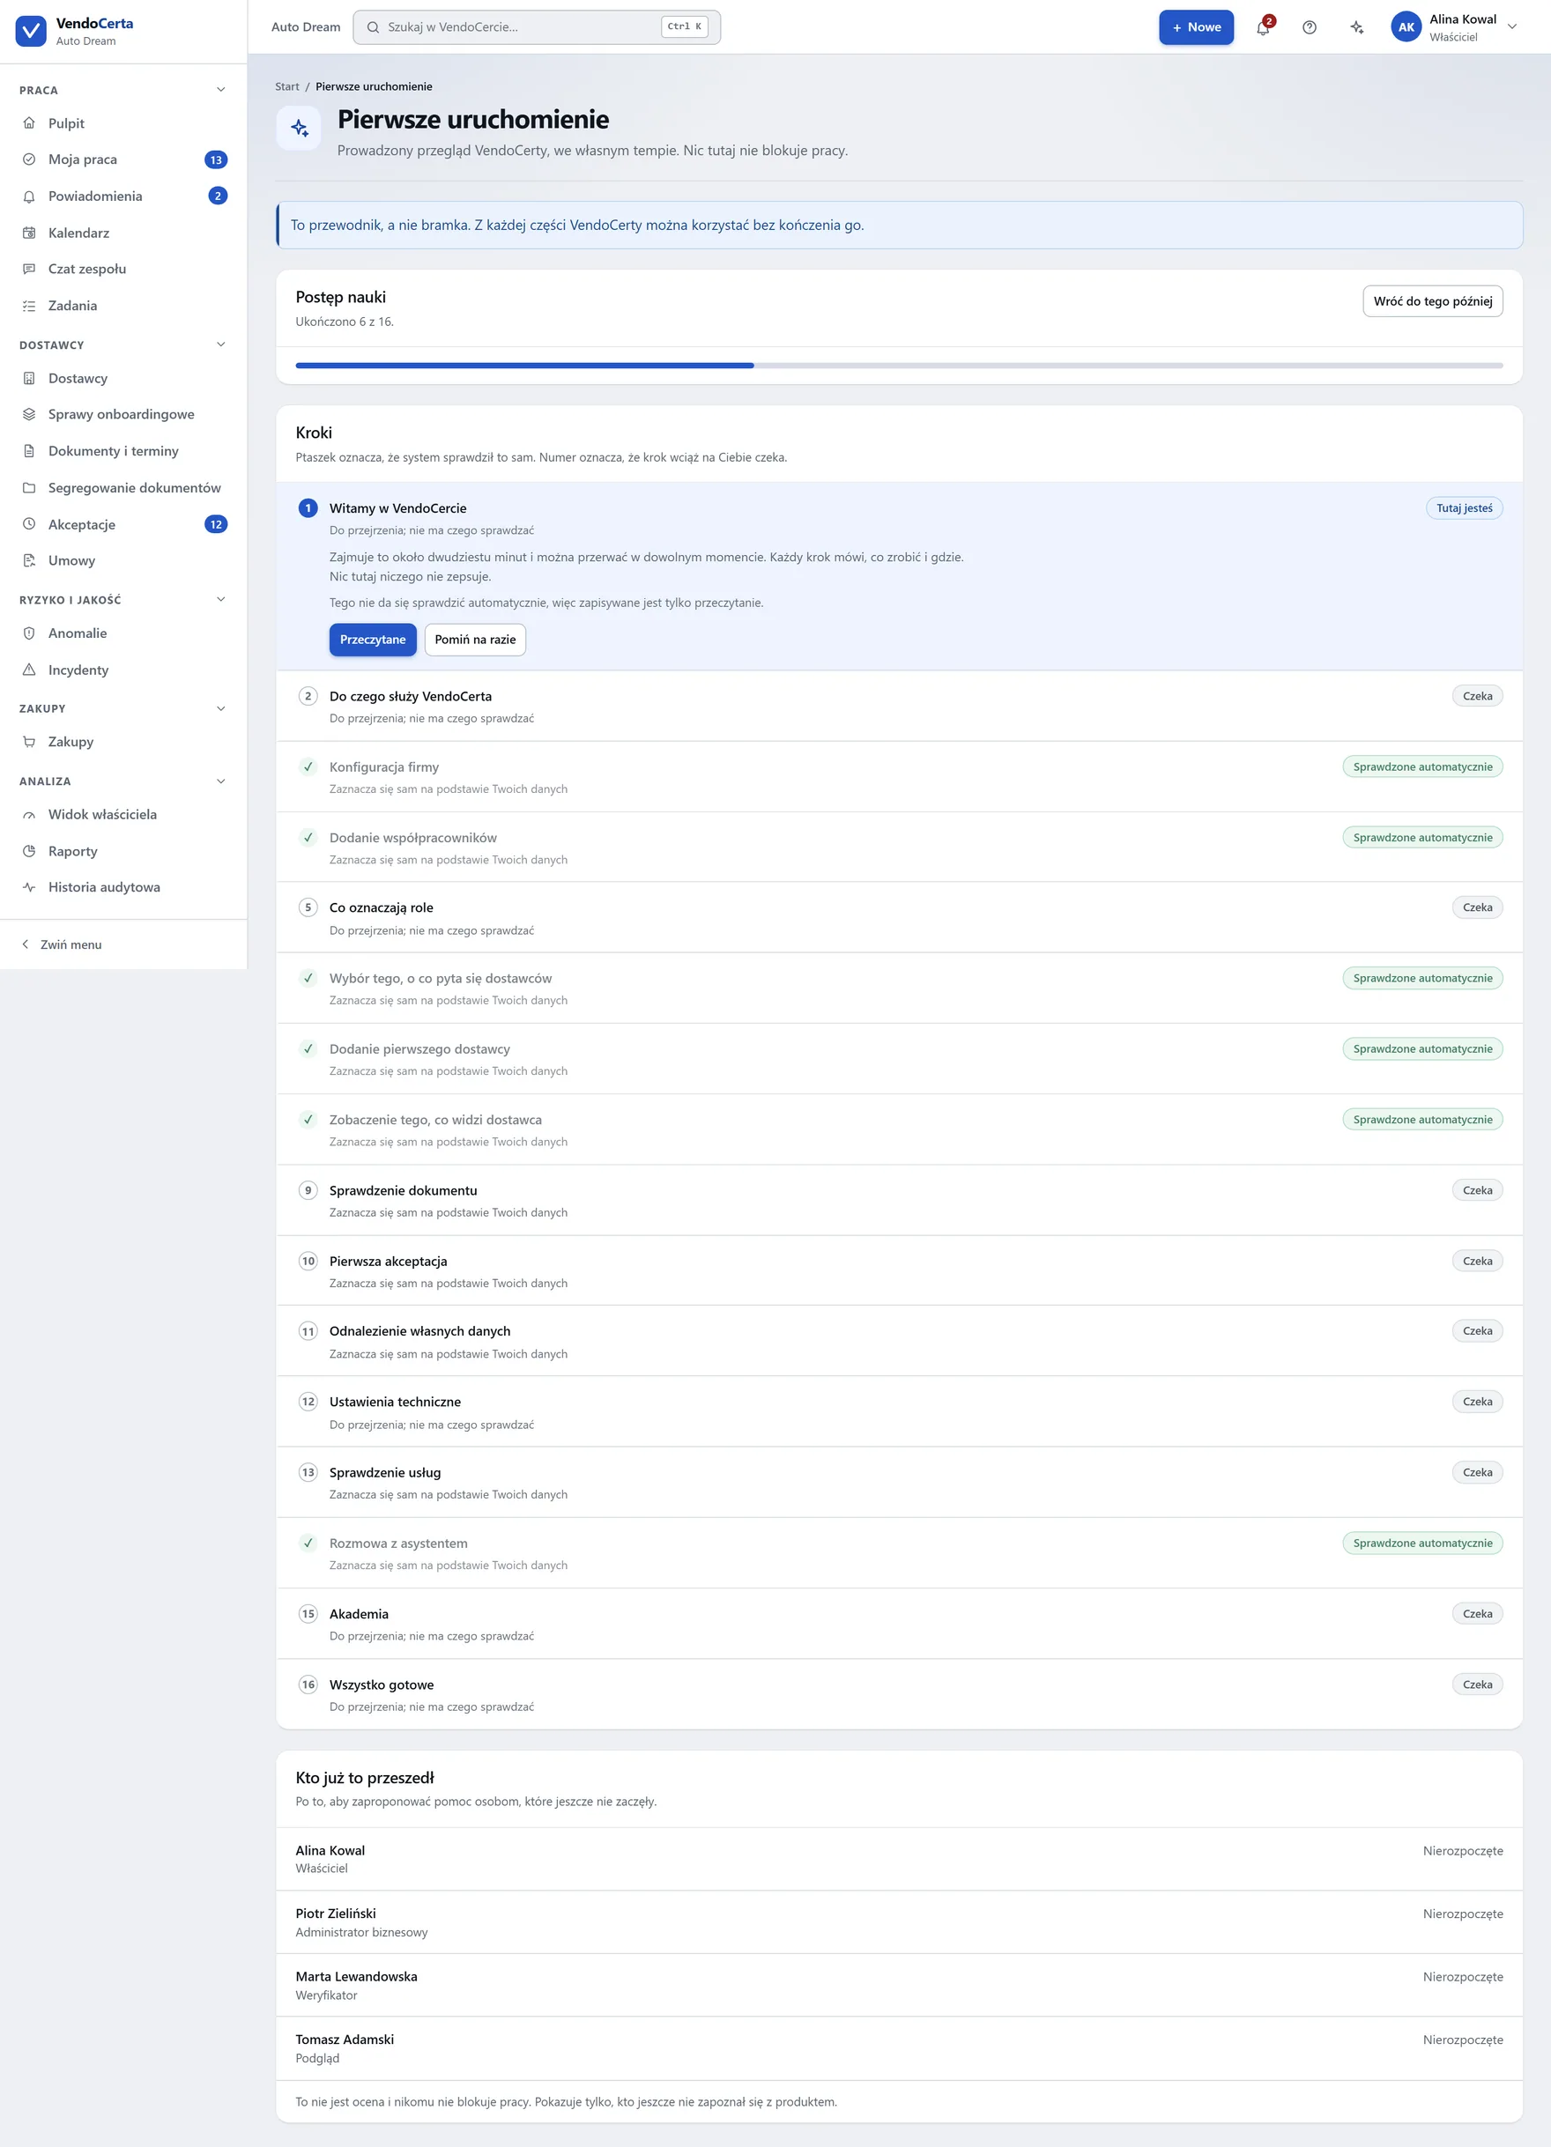This screenshot has width=1551, height=2147.
Task: Expand step 5 Co oznaczają role
Action: (899, 917)
